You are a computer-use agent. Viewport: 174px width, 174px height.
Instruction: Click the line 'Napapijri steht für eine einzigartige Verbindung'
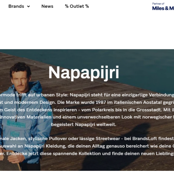[87, 95]
